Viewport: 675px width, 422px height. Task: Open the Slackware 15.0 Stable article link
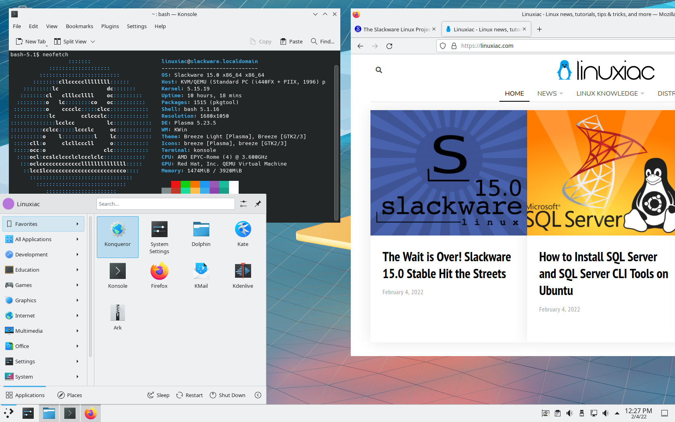pos(447,265)
